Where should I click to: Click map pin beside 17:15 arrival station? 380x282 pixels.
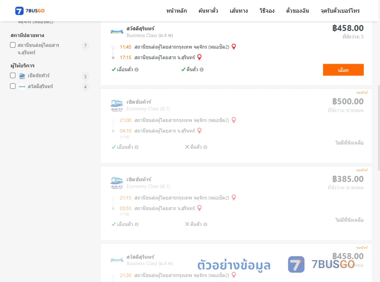click(x=199, y=57)
